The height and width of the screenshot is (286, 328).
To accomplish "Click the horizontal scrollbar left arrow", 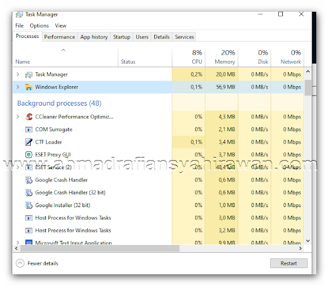I will [16, 249].
